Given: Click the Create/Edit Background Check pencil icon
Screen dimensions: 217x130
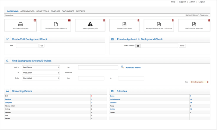Looking at the screenshot, I should point(7,39).
